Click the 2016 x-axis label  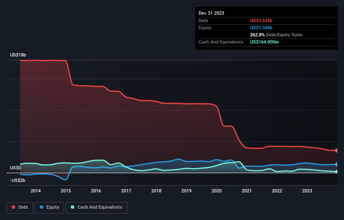[x=96, y=191]
